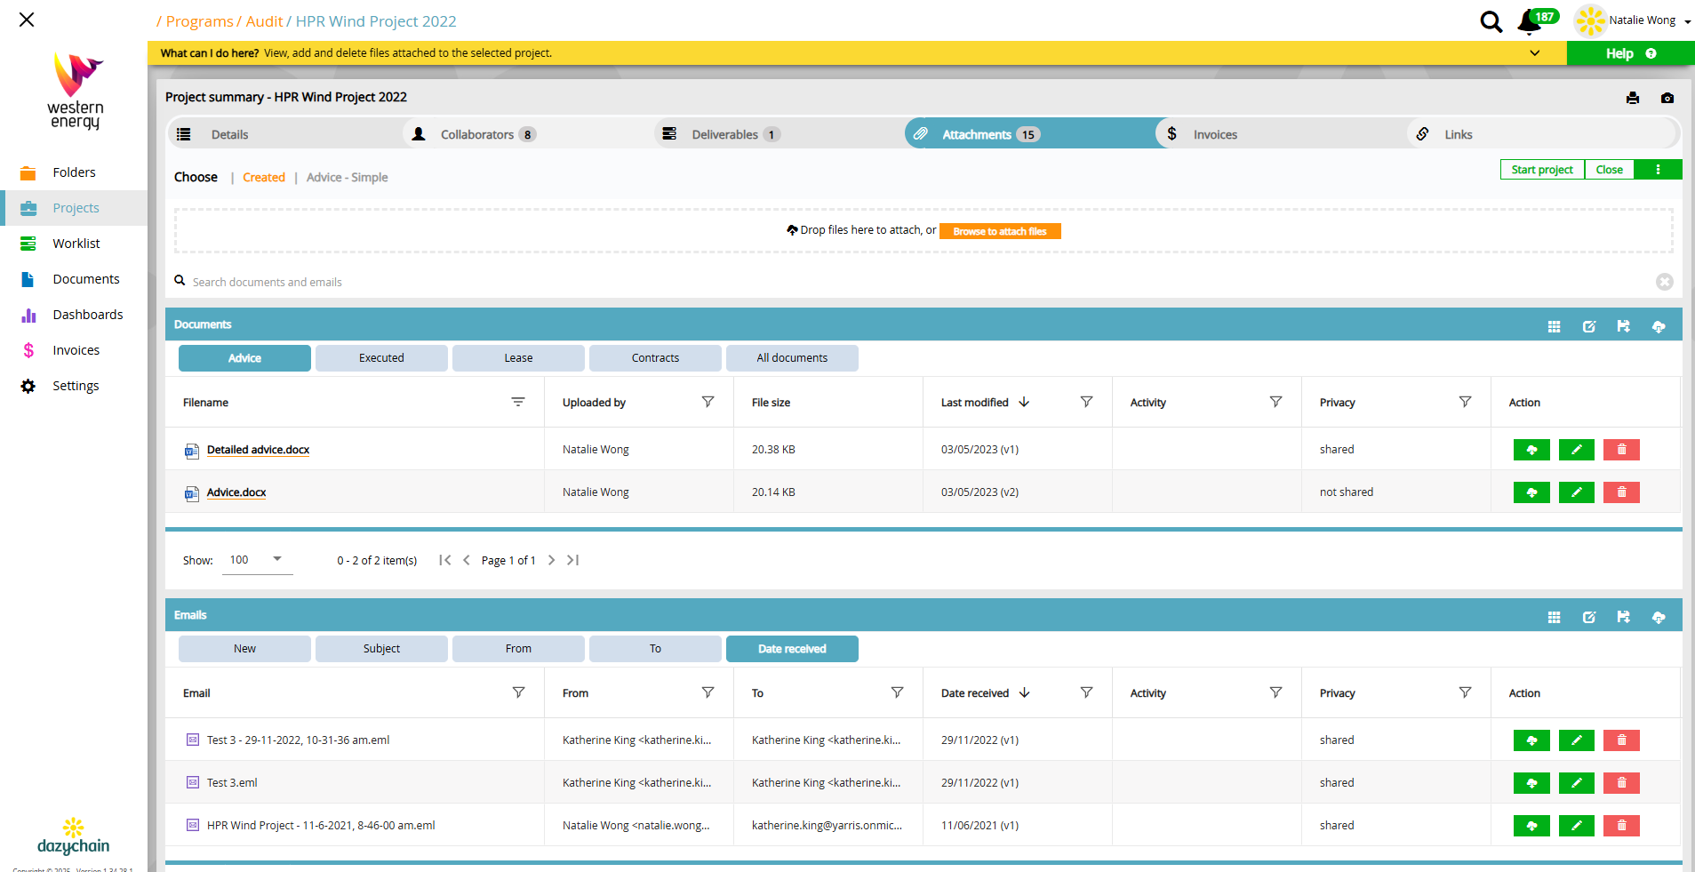
Task: Expand the yellow help banner chevron
Action: tap(1535, 53)
